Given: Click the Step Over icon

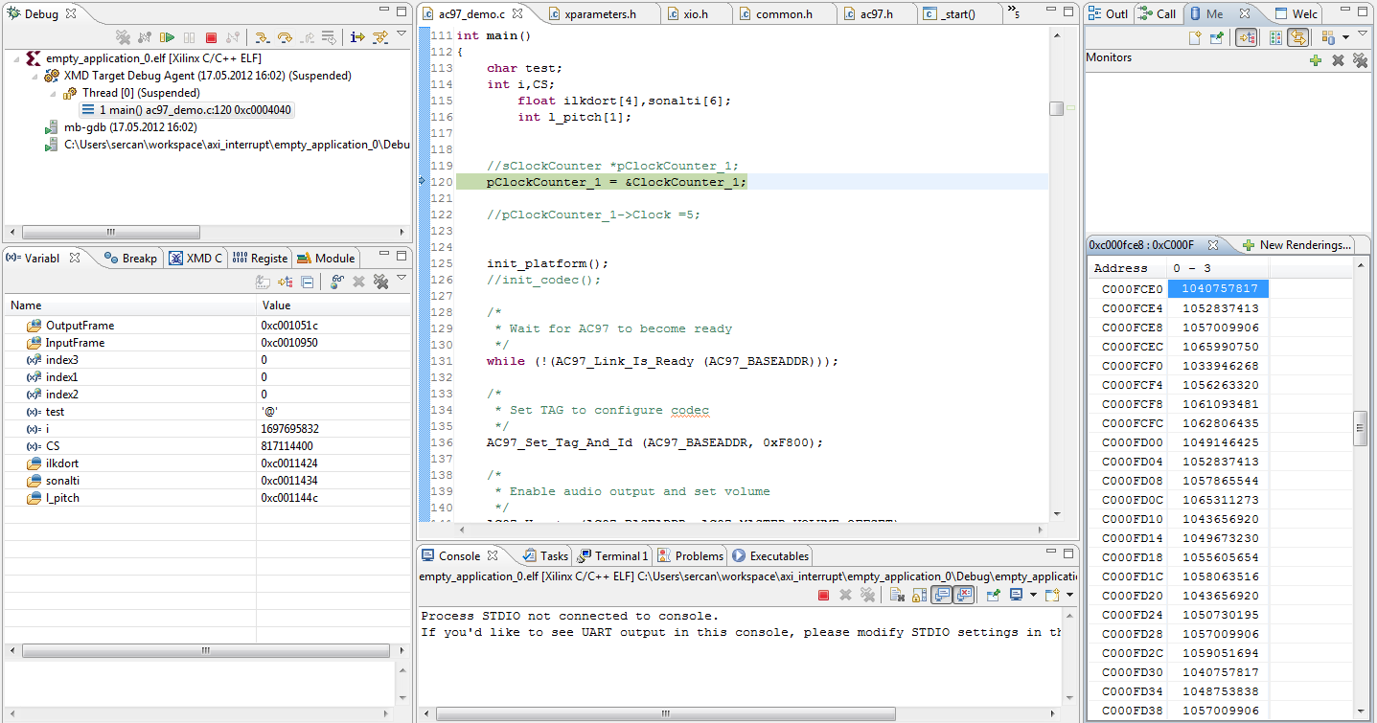Looking at the screenshot, I should [x=285, y=37].
